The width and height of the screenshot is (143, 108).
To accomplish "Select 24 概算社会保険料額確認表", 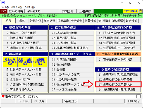I will tap(71, 48).
